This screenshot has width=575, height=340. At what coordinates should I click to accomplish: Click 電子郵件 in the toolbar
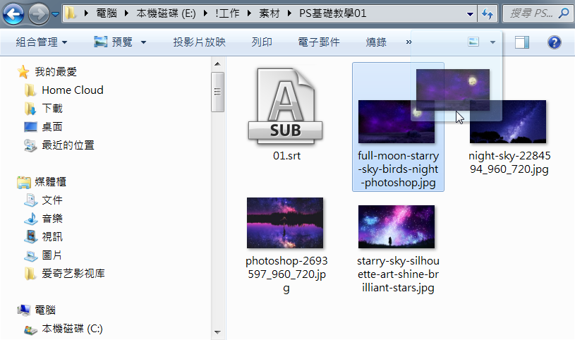(319, 42)
